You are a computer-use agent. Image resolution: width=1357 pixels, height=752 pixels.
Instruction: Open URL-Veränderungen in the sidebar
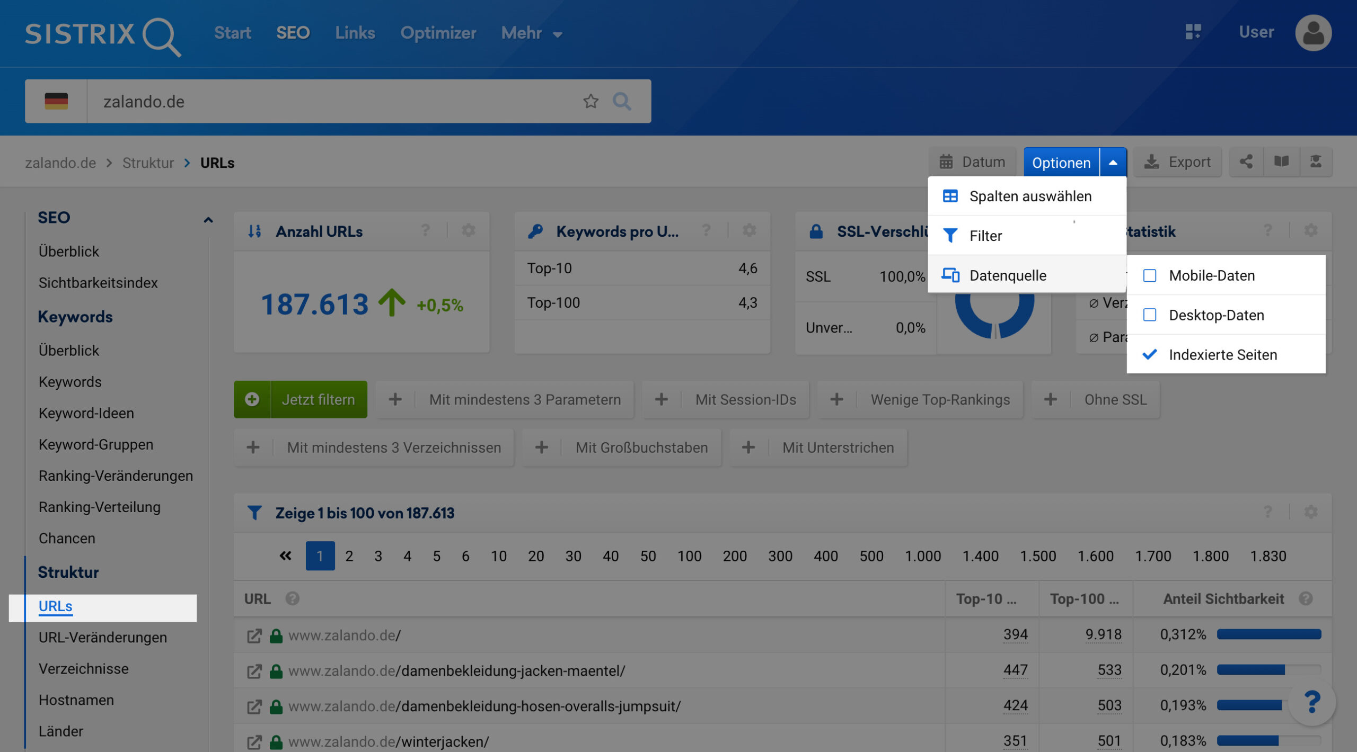pyautogui.click(x=102, y=637)
